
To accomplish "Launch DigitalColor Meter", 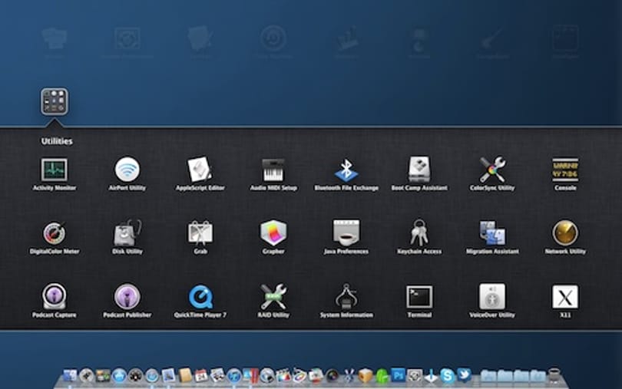I will point(55,232).
